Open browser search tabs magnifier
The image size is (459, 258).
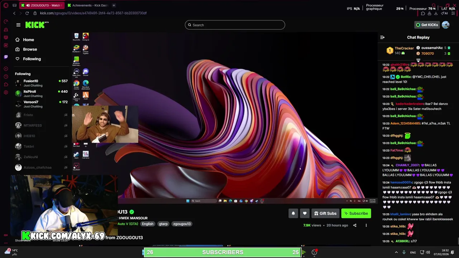pyautogui.click(x=434, y=5)
